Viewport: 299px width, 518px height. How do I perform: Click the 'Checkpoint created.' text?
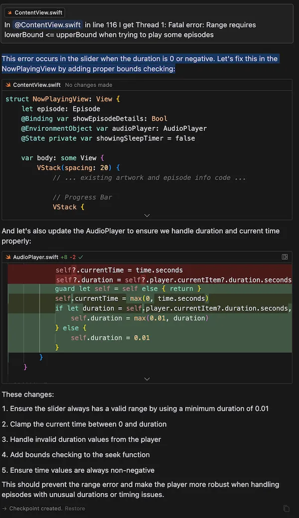point(36,509)
